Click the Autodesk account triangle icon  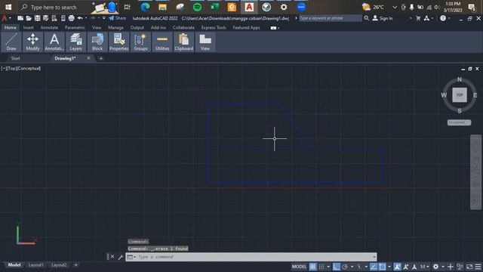click(x=426, y=18)
